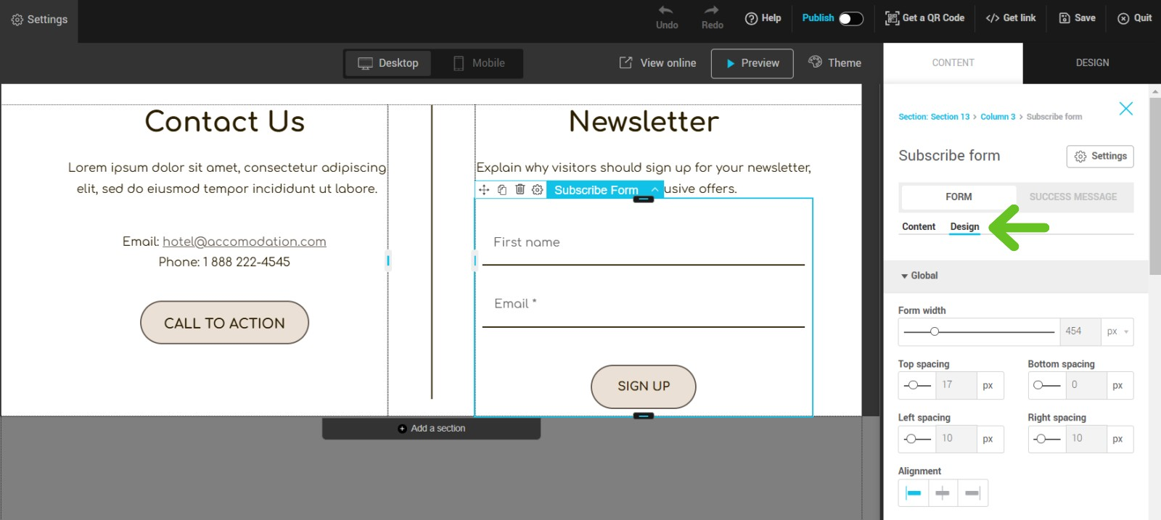
Task: Click the Top spacing value field
Action: click(956, 385)
